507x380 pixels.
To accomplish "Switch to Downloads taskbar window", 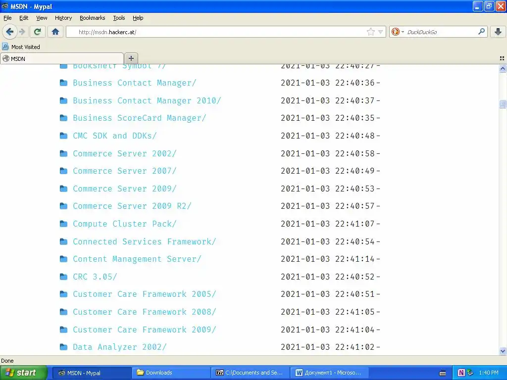I will [x=170, y=373].
